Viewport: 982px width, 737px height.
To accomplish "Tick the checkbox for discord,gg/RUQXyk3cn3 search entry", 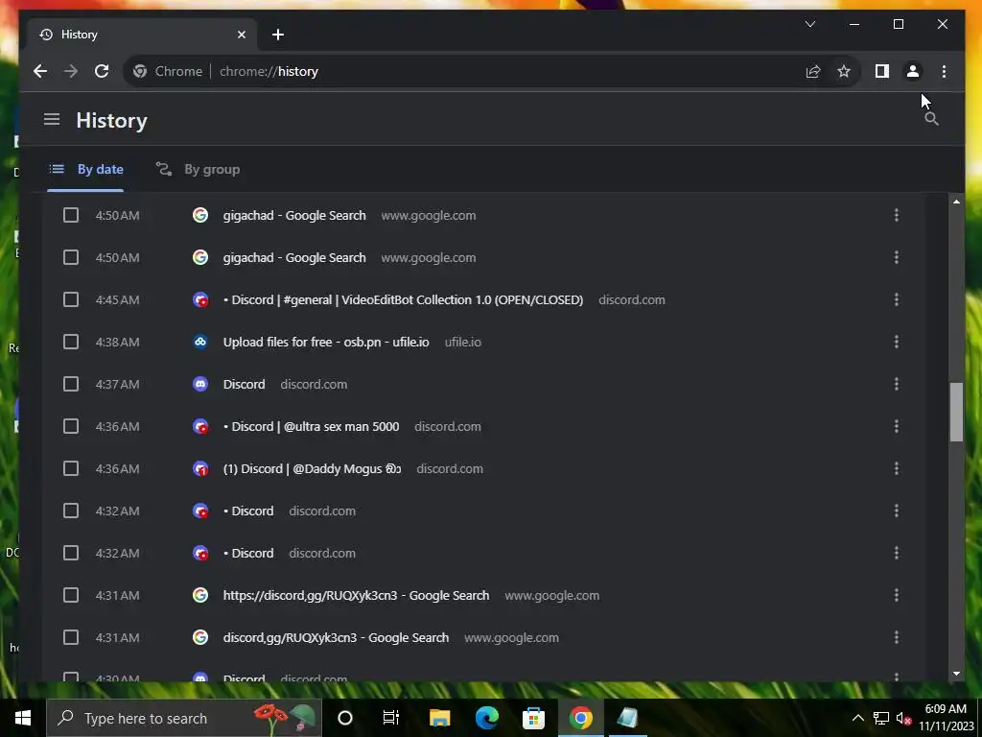I will click(71, 637).
